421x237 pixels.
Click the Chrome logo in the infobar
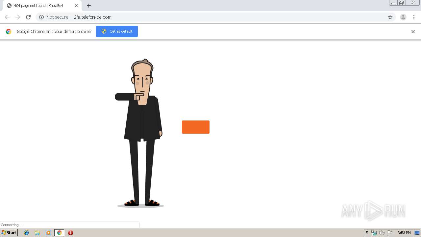pos(9,32)
